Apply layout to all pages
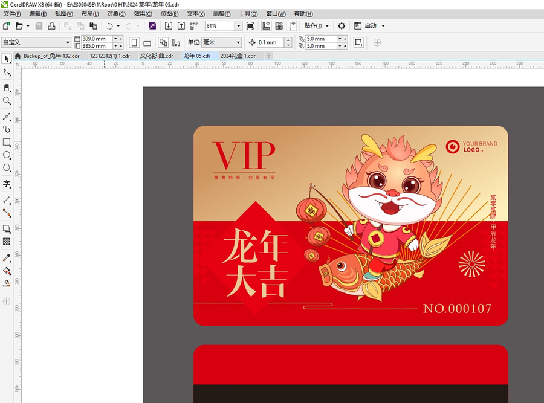Viewport: 544px width, 403px height. [163, 43]
